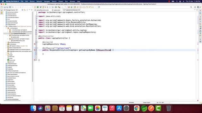Select Laptop.java in Package Explorer
The image size is (202, 113).
click(16, 37)
